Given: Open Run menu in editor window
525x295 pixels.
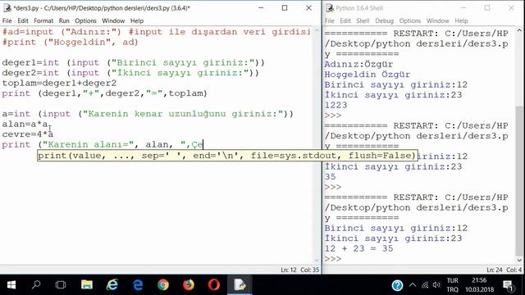Looking at the screenshot, I should coord(64,20).
